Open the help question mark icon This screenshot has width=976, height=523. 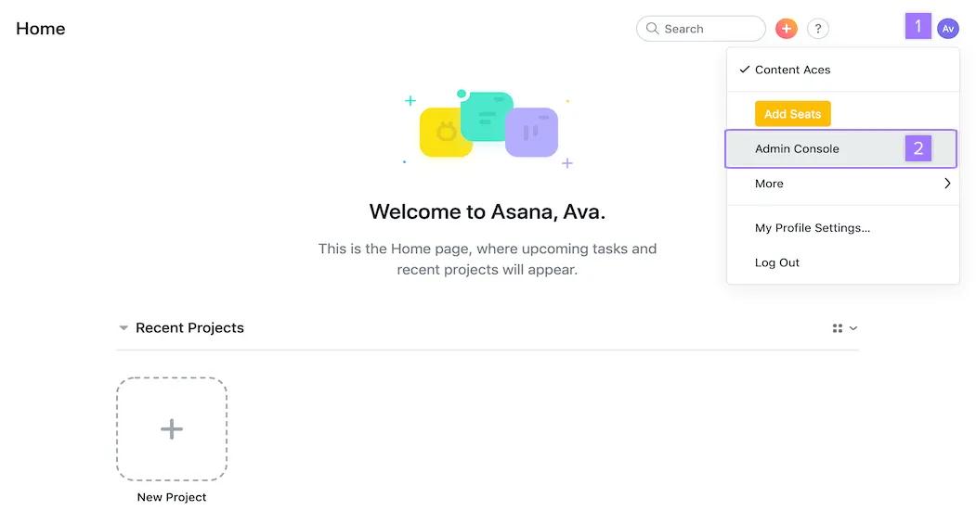(817, 29)
